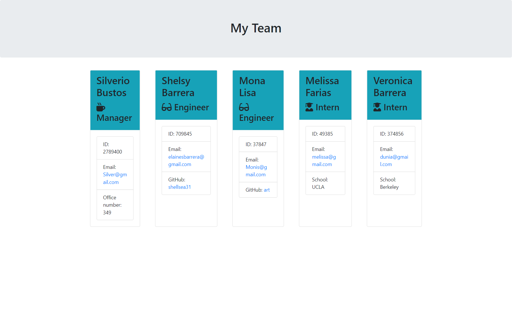
Task: Click the Engineer label on Mona Lisa's card
Action: (x=256, y=118)
